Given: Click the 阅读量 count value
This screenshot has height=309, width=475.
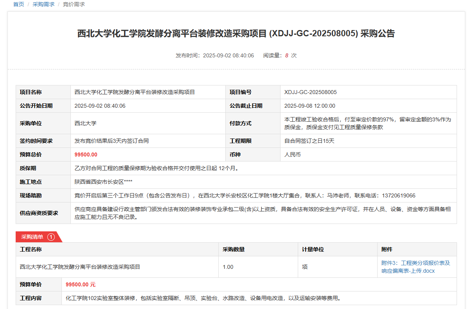Looking at the screenshot, I should (x=286, y=55).
